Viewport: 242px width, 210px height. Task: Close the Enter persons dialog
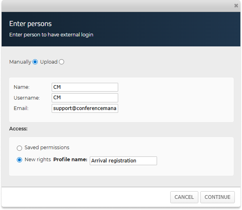pos(236,6)
